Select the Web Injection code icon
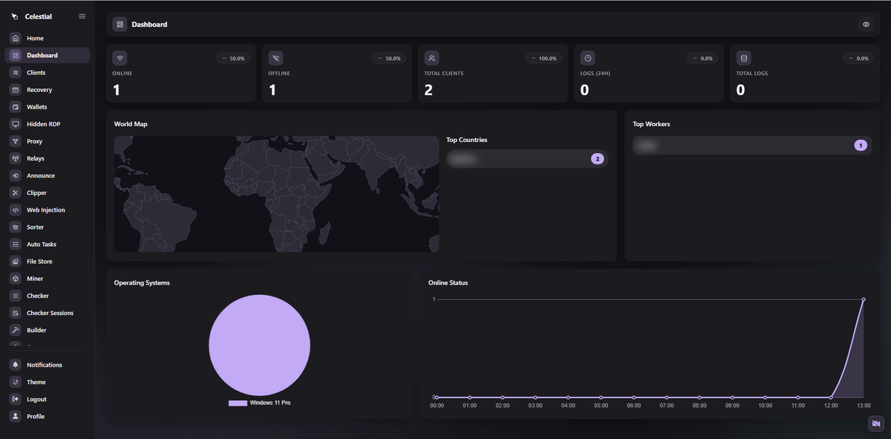This screenshot has width=891, height=439. [15, 210]
